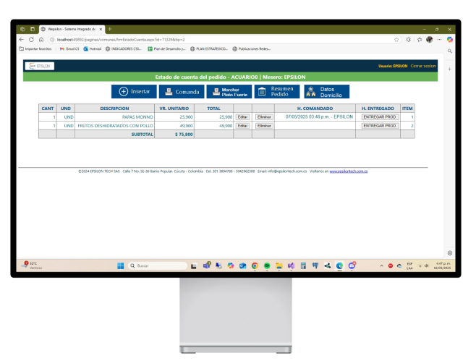Click ENTREGAR PROD. for item 2
The height and width of the screenshot is (361, 476).
coord(380,125)
